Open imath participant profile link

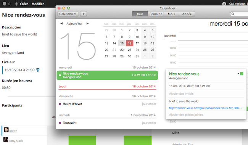click(x=13, y=131)
